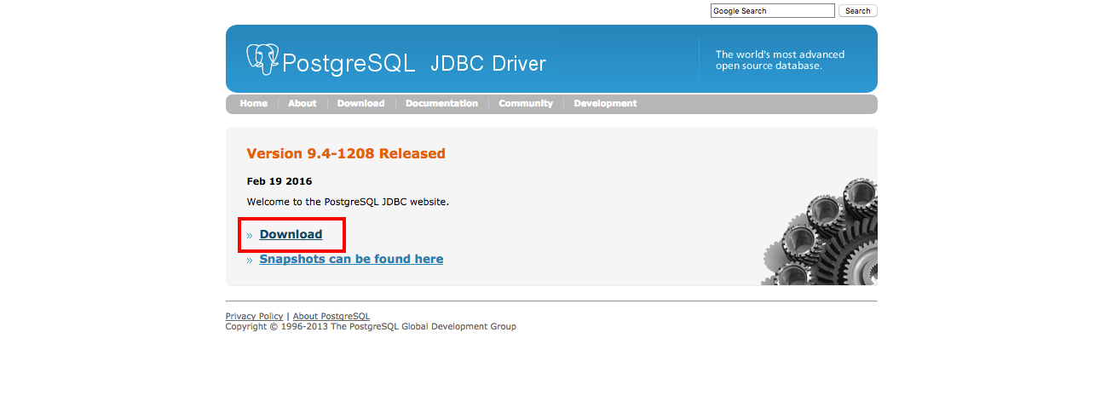Click the gears illustration image
The image size is (1095, 401).
[820, 232]
